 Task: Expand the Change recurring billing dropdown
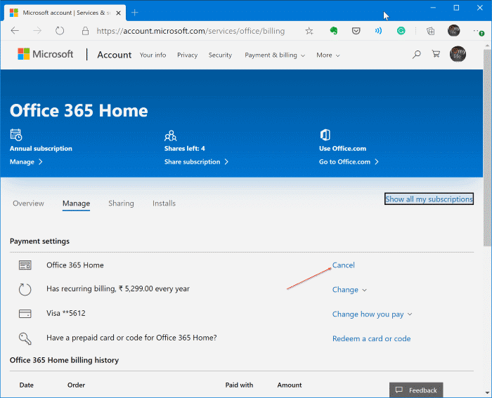(x=349, y=290)
